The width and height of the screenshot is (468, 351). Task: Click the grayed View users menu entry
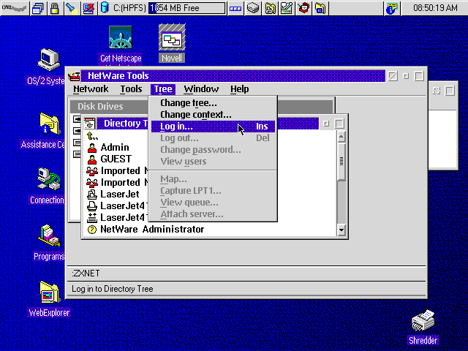[x=213, y=161]
